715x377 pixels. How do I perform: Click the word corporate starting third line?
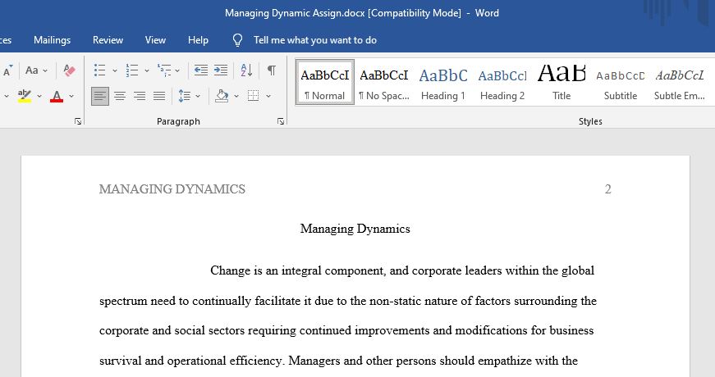pos(124,331)
